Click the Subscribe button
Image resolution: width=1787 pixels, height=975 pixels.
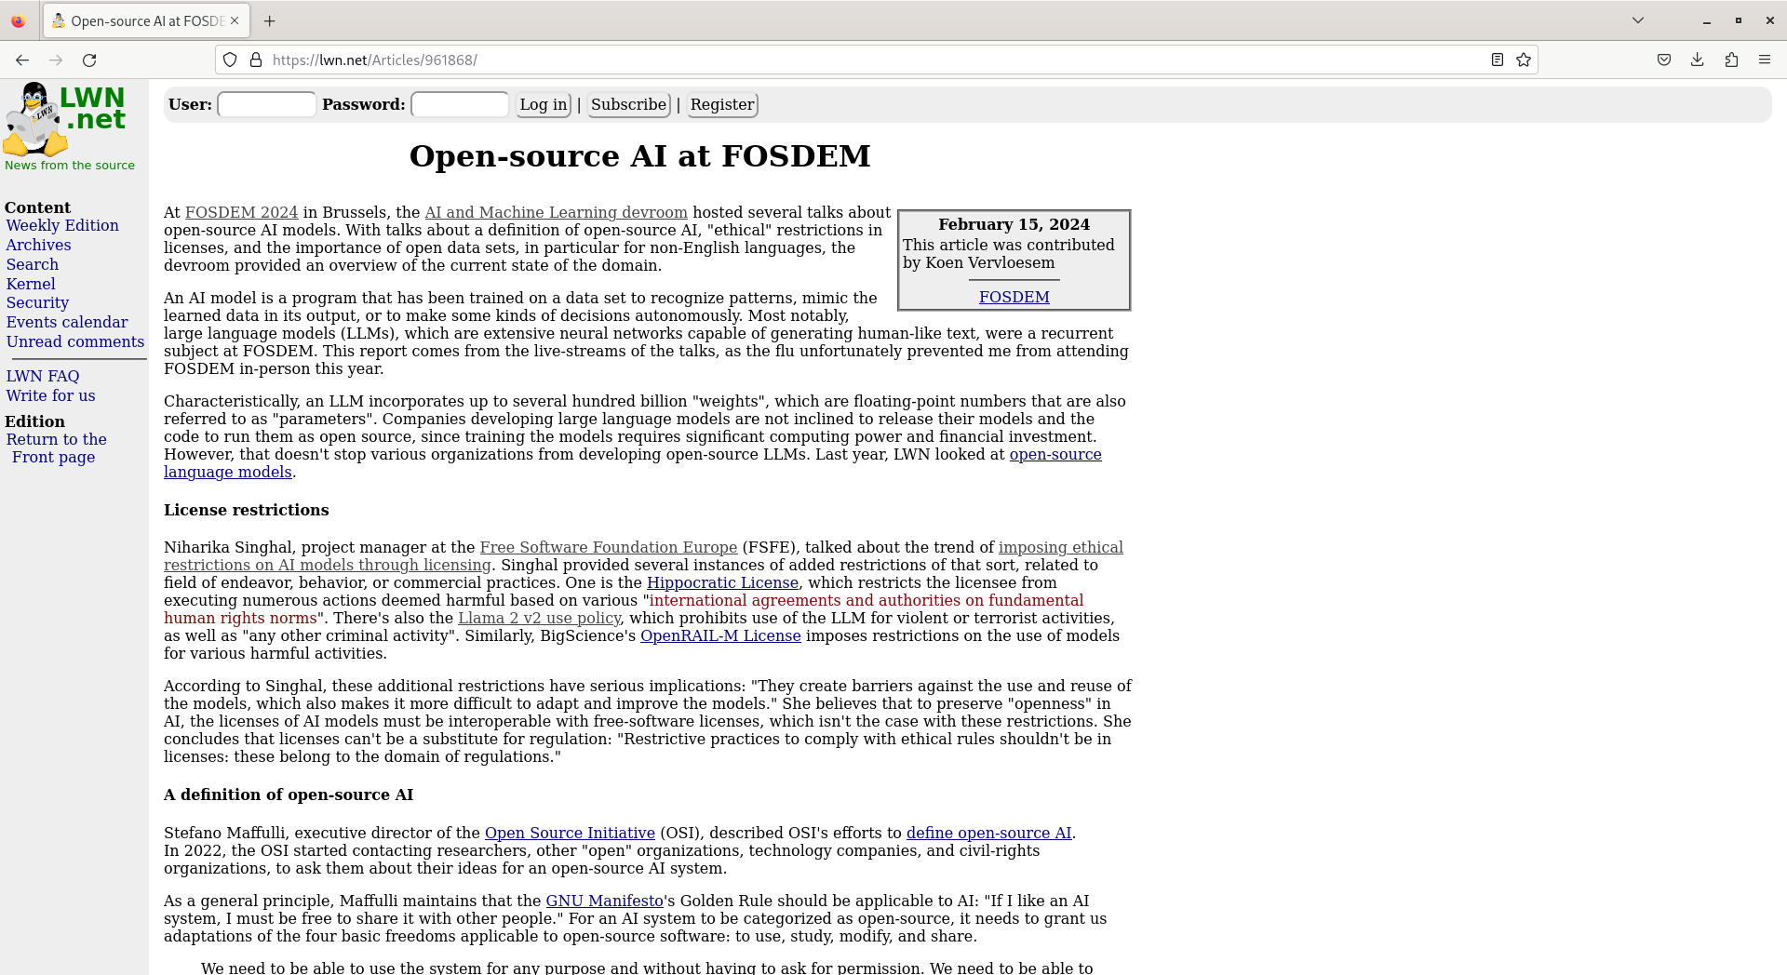629,104
